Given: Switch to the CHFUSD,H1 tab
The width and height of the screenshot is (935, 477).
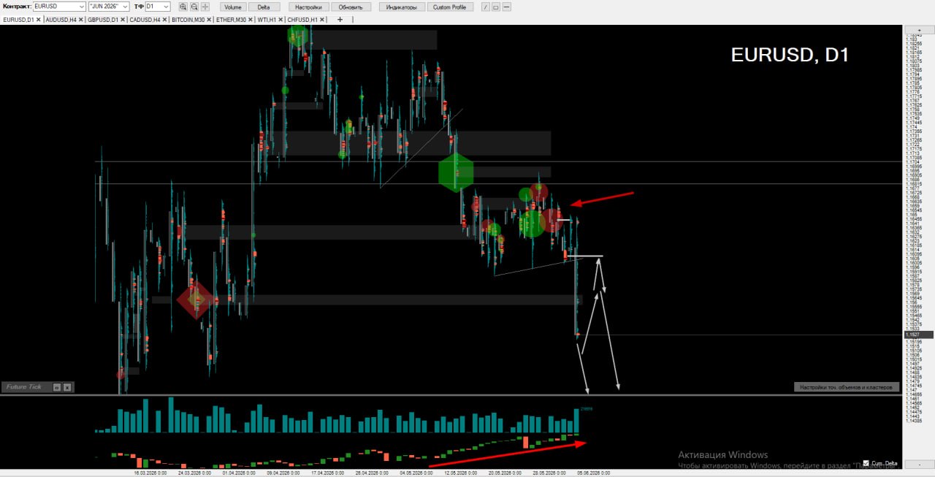Looking at the screenshot, I should coord(302,20).
